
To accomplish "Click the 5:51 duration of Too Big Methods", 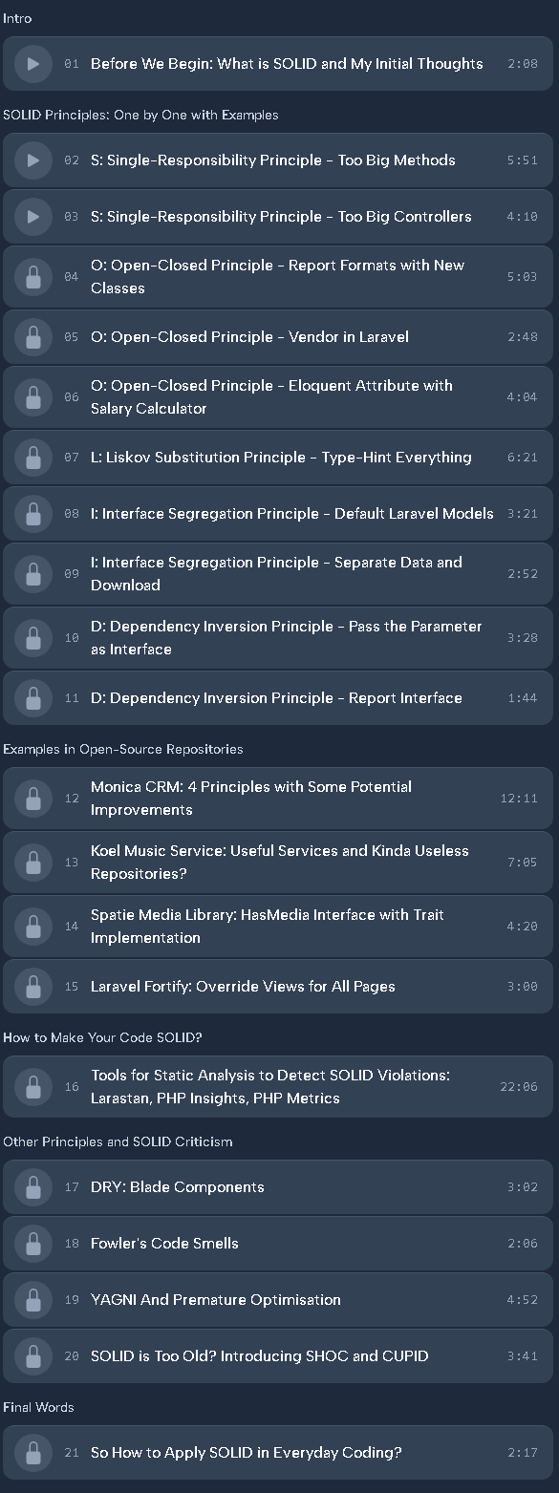I will click(x=523, y=160).
